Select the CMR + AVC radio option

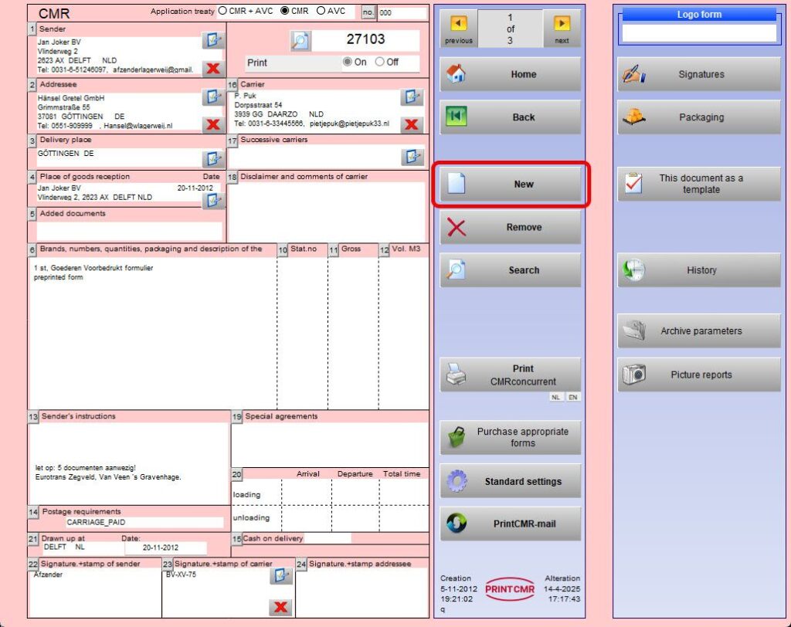click(x=223, y=12)
